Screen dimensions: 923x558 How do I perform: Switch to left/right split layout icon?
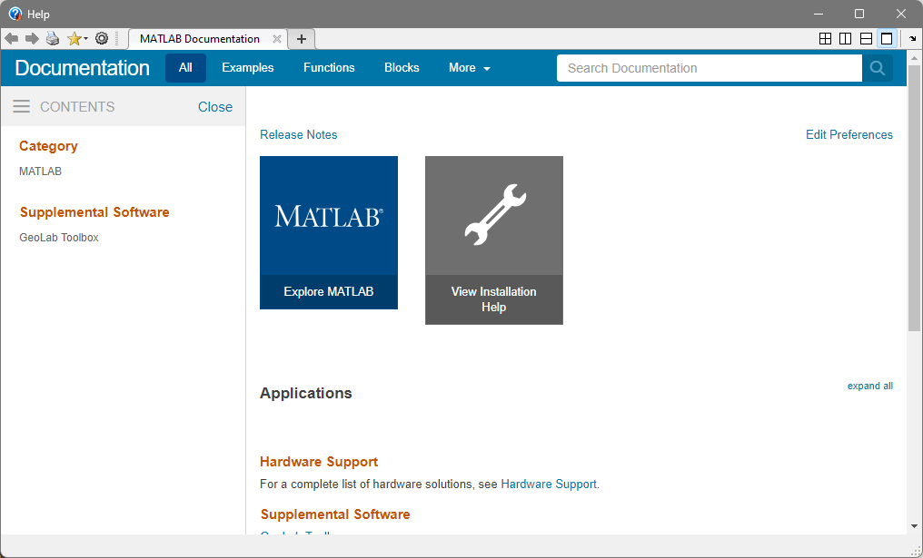(845, 39)
